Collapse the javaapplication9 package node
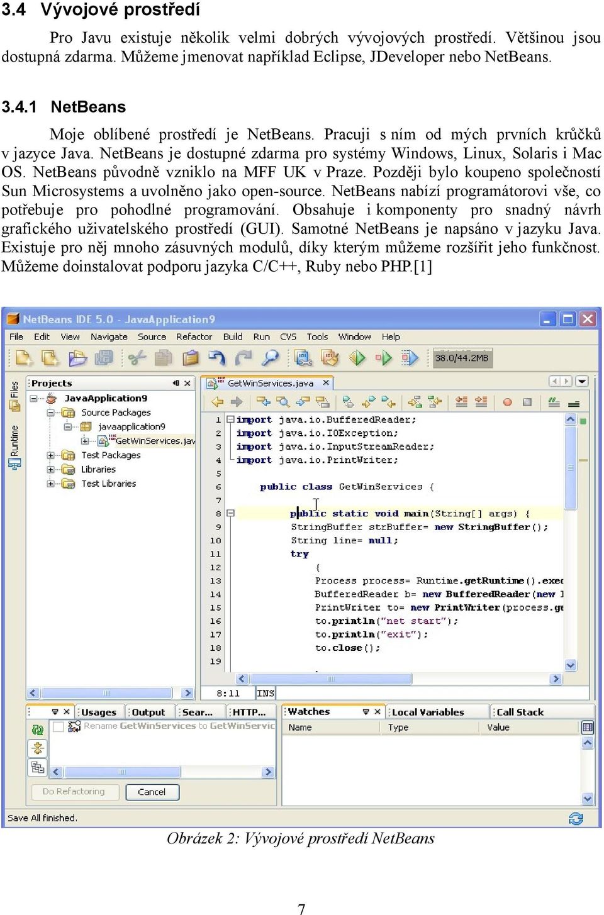The image size is (604, 915). 67,426
